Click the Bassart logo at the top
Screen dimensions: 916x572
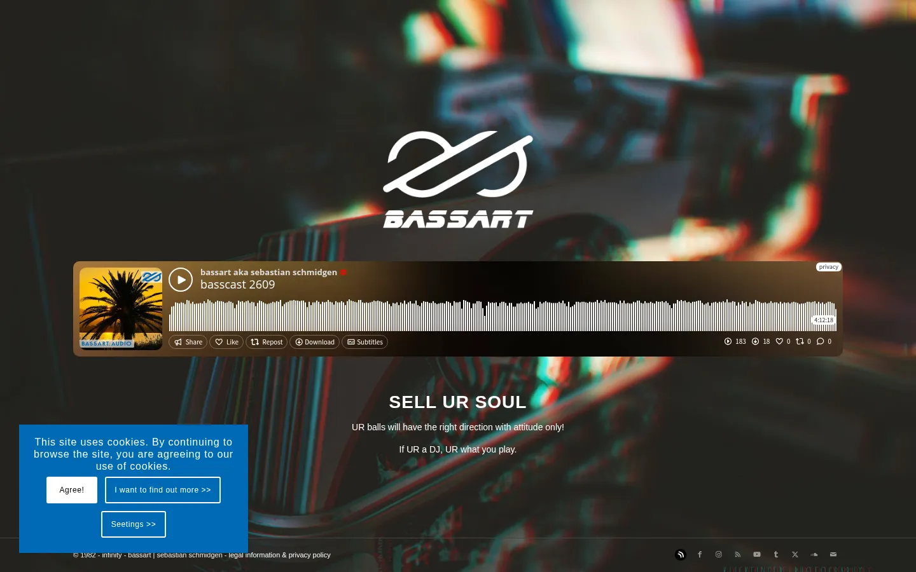tap(458, 179)
